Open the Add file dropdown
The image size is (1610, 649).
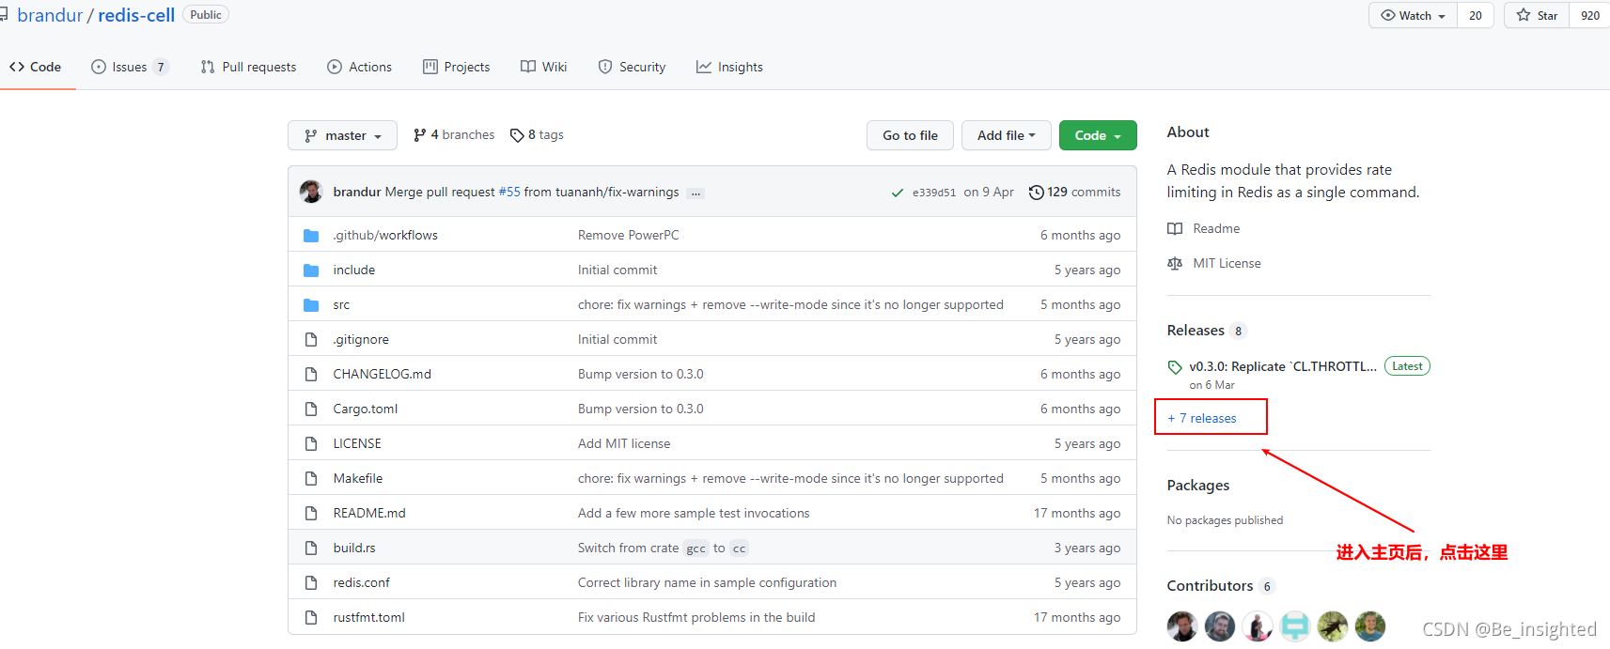1006,135
